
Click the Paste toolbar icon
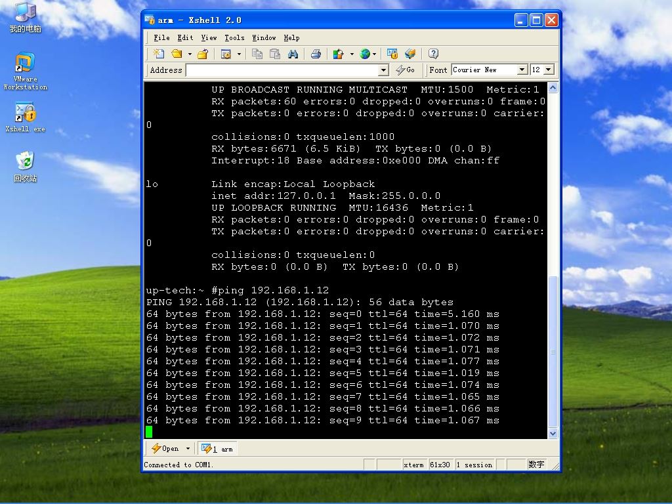275,54
